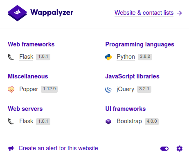This screenshot has width=189, height=156.
Task: Open the UI frameworks category heading
Action: click(x=126, y=109)
